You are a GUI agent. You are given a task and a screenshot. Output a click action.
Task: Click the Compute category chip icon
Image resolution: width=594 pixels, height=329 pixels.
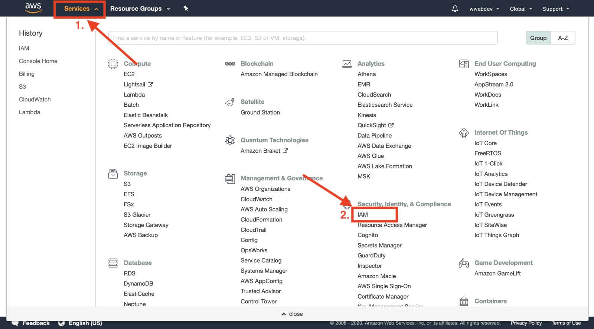113,64
